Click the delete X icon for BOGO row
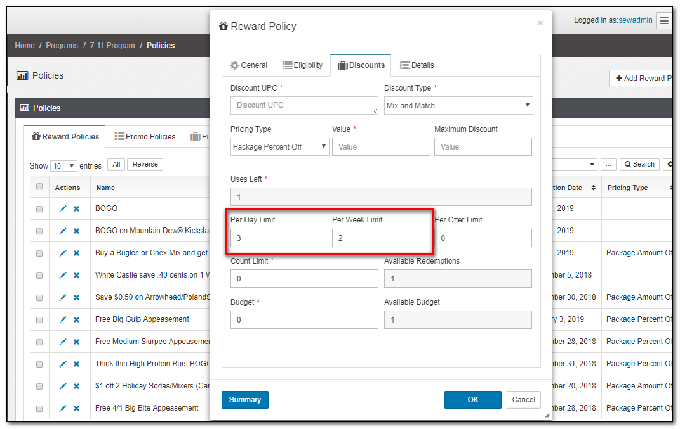680x429 pixels. tap(76, 208)
